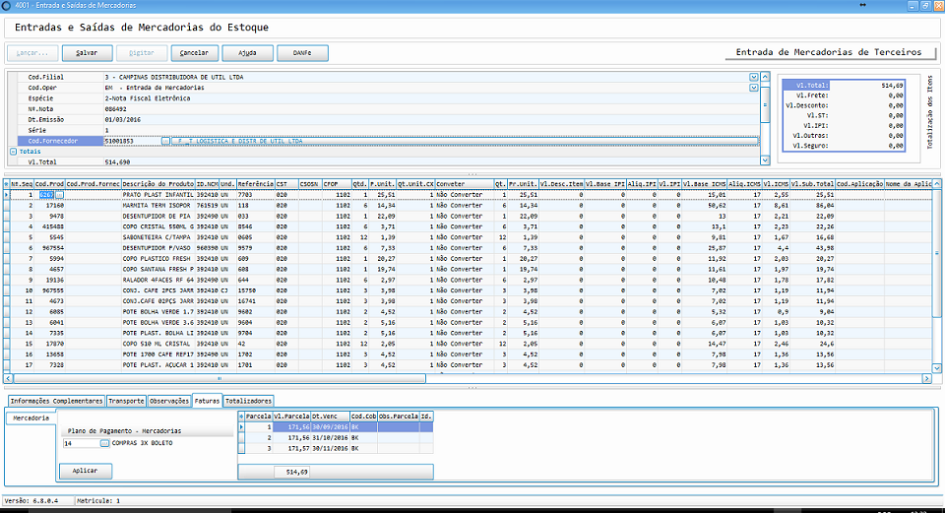Select the POTE PLAST. ACUCAR row
This screenshot has height=513, width=945.
[467, 364]
